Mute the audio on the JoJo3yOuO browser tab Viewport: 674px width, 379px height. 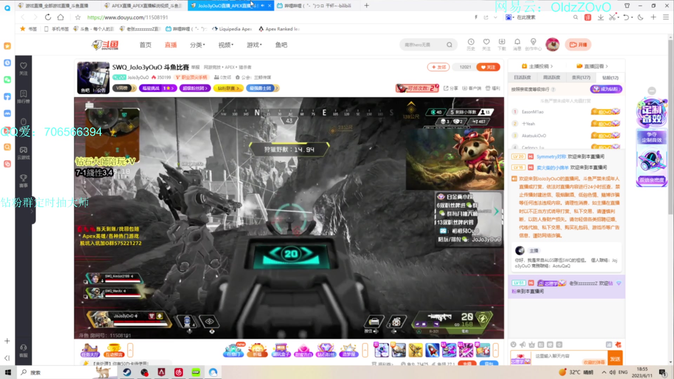pyautogui.click(x=263, y=6)
